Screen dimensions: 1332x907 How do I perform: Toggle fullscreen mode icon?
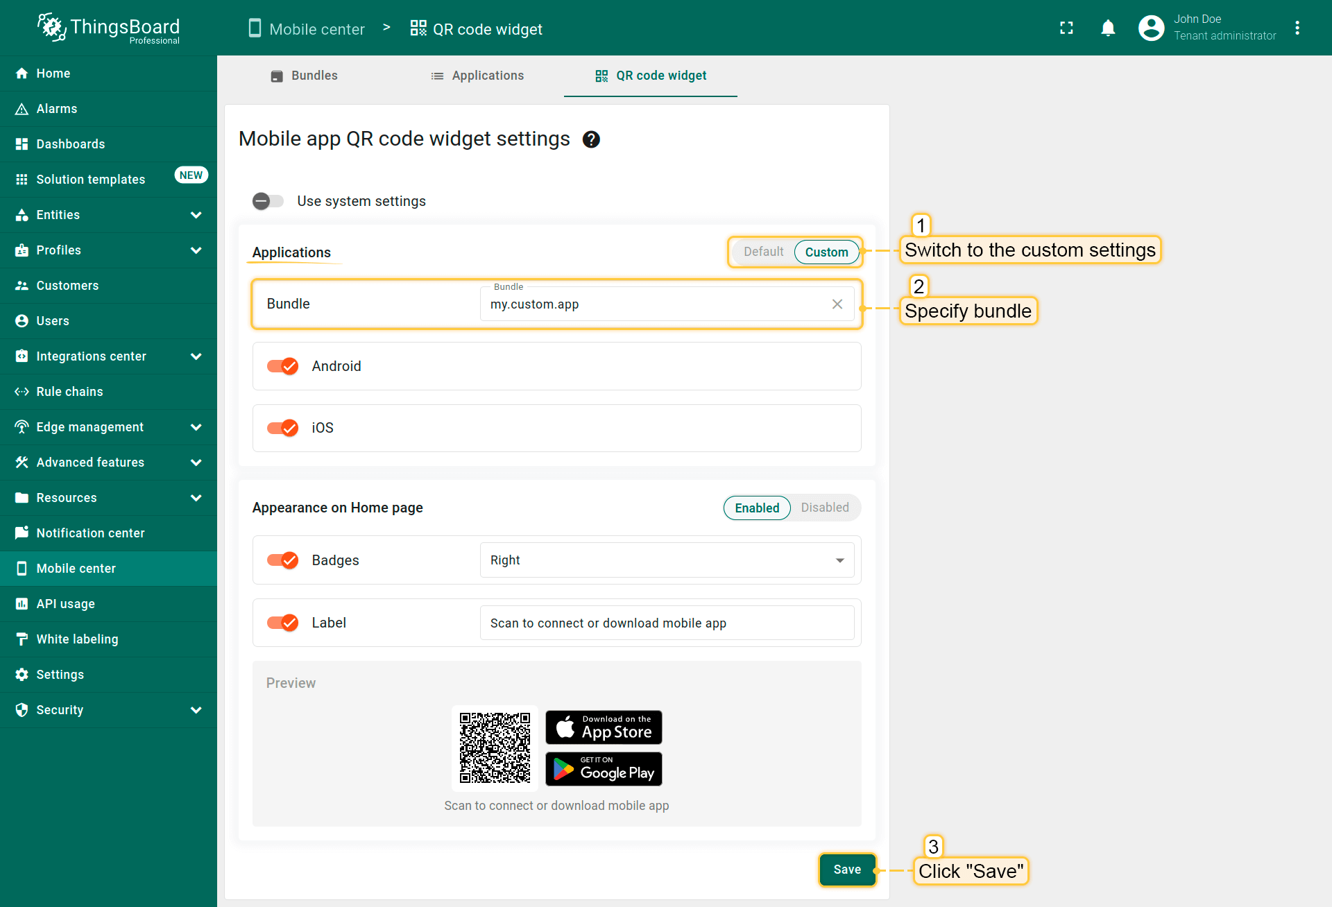tap(1066, 28)
